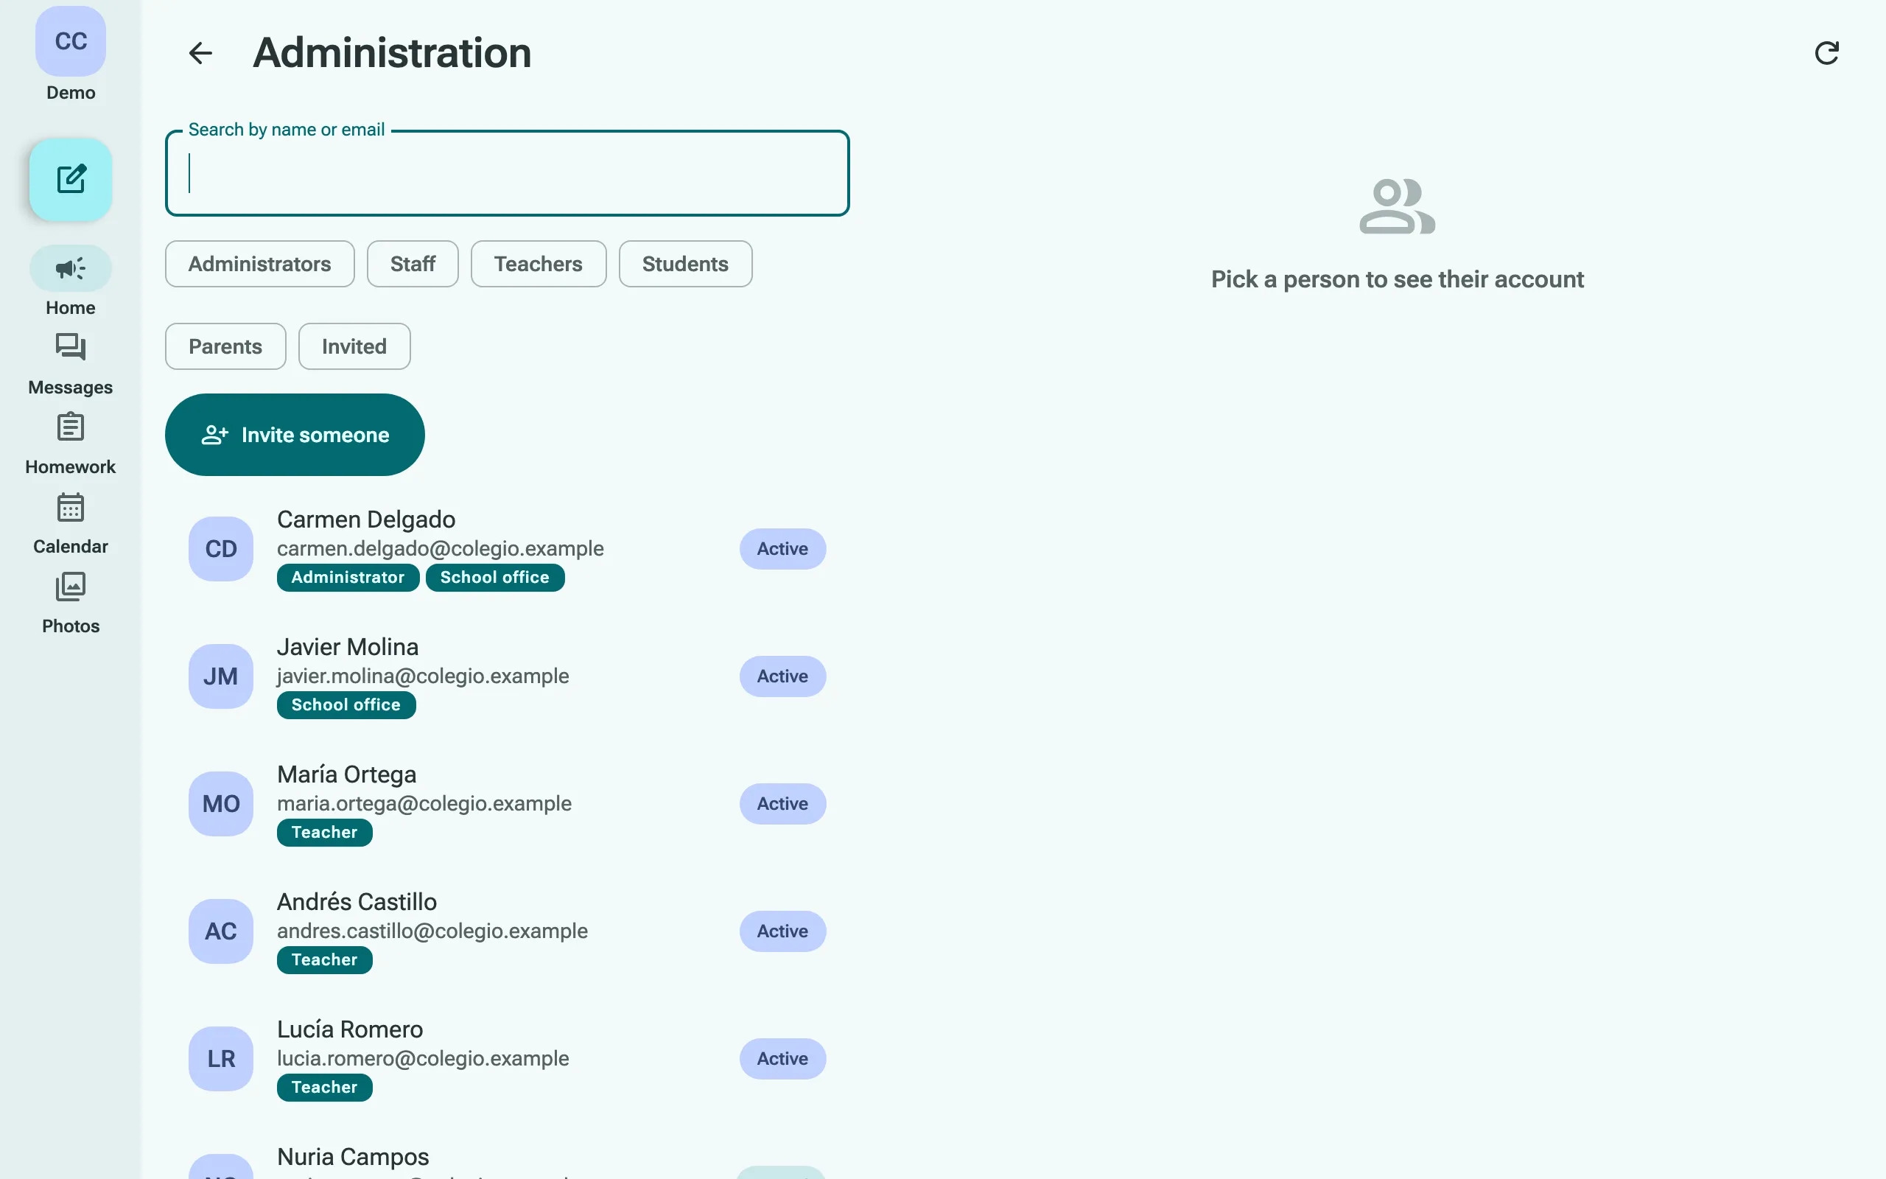The width and height of the screenshot is (1886, 1179).
Task: Click the compose pencil button
Action: (71, 179)
